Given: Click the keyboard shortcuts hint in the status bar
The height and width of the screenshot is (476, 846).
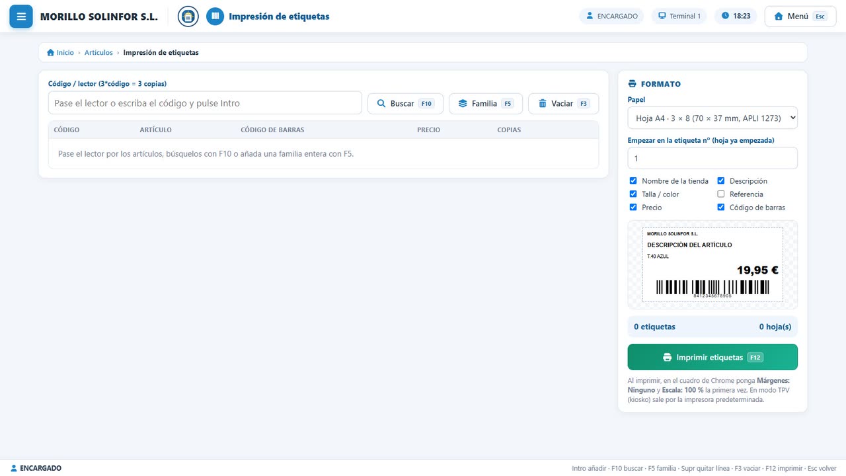Looking at the screenshot, I should click(704, 468).
